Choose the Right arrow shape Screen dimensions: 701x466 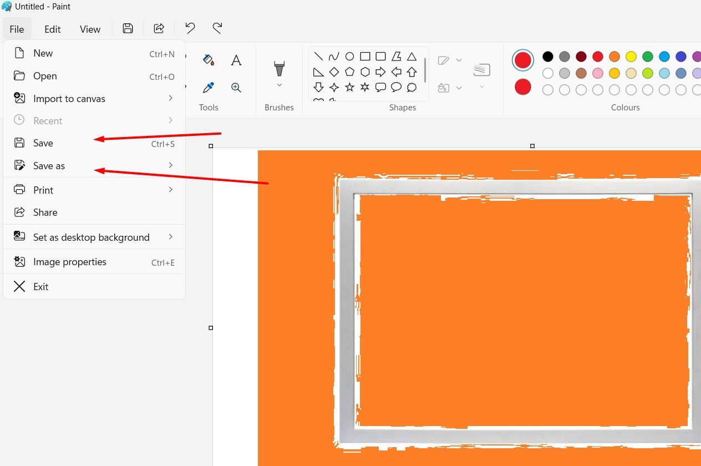(380, 72)
